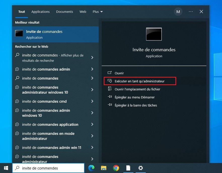
Task: Click Exécuter en tant qu'administrateur
Action: point(140,81)
